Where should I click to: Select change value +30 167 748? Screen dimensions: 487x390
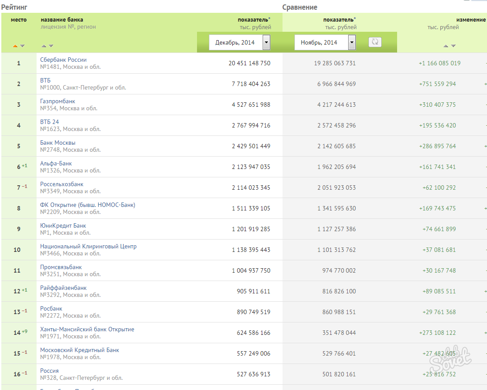(439, 270)
